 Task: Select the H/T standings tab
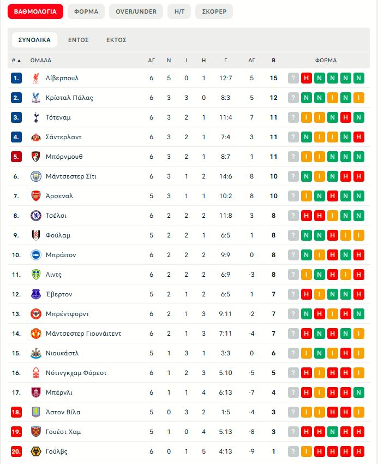point(179,11)
